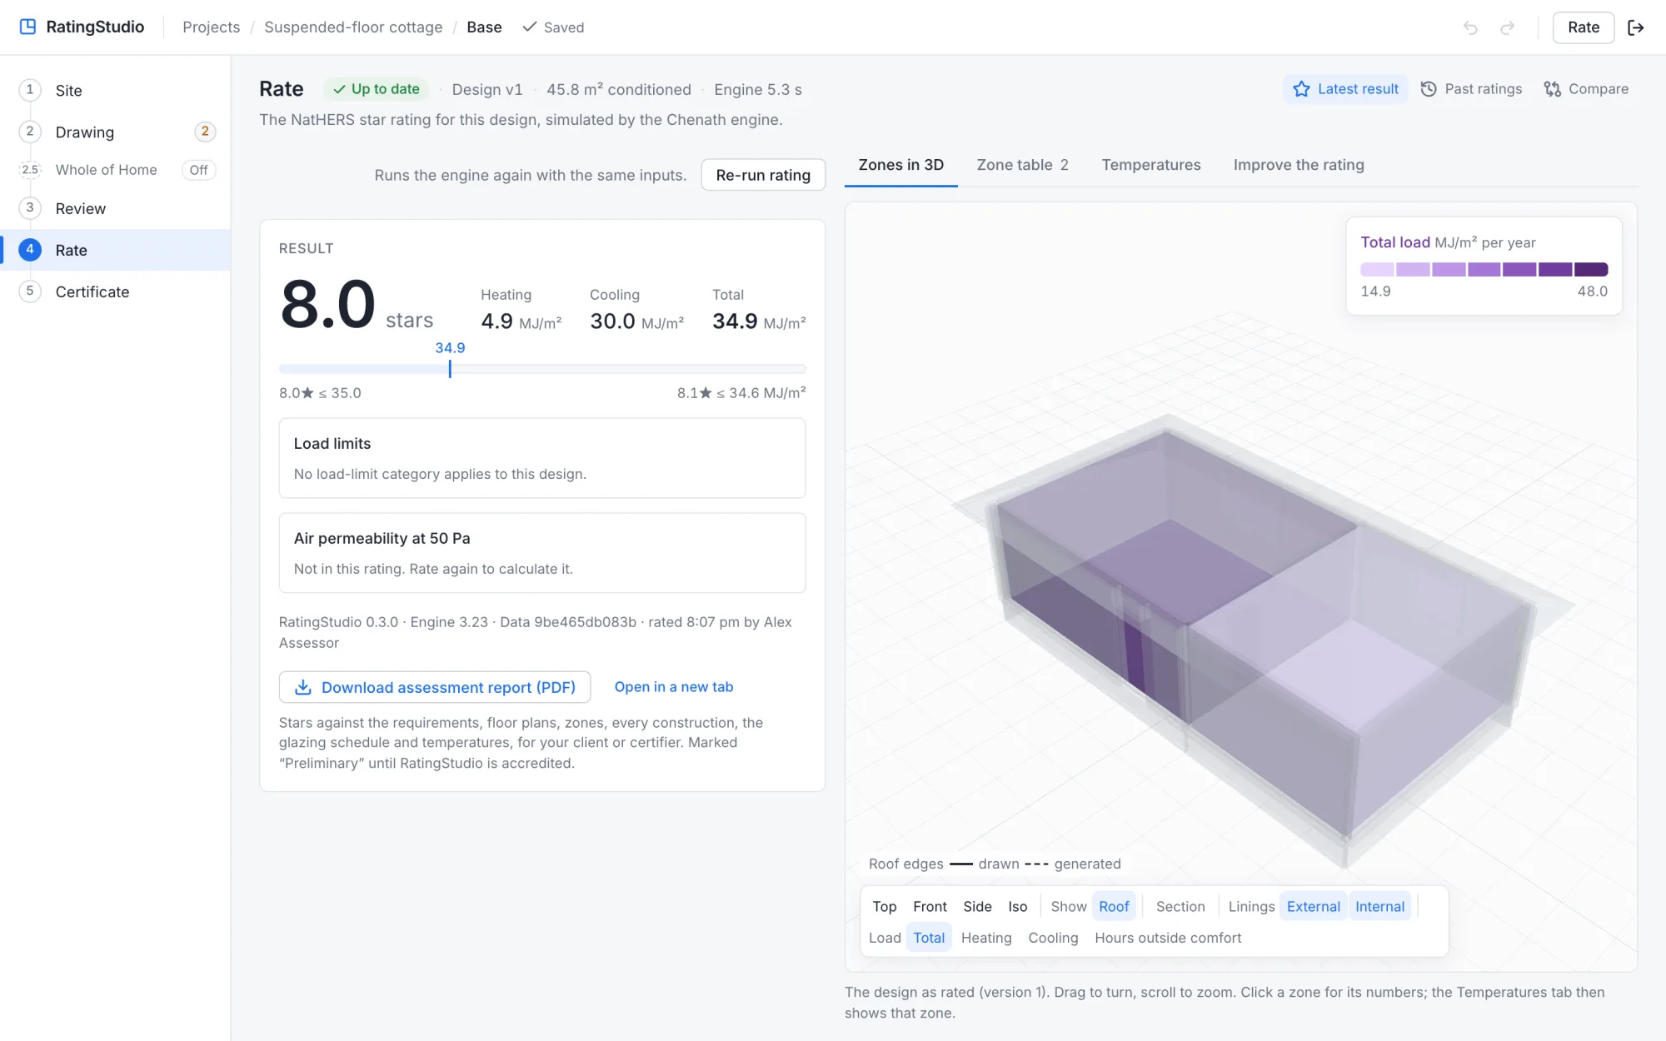1666x1041 pixels.
Task: Toggle the Roof show option
Action: click(x=1114, y=906)
